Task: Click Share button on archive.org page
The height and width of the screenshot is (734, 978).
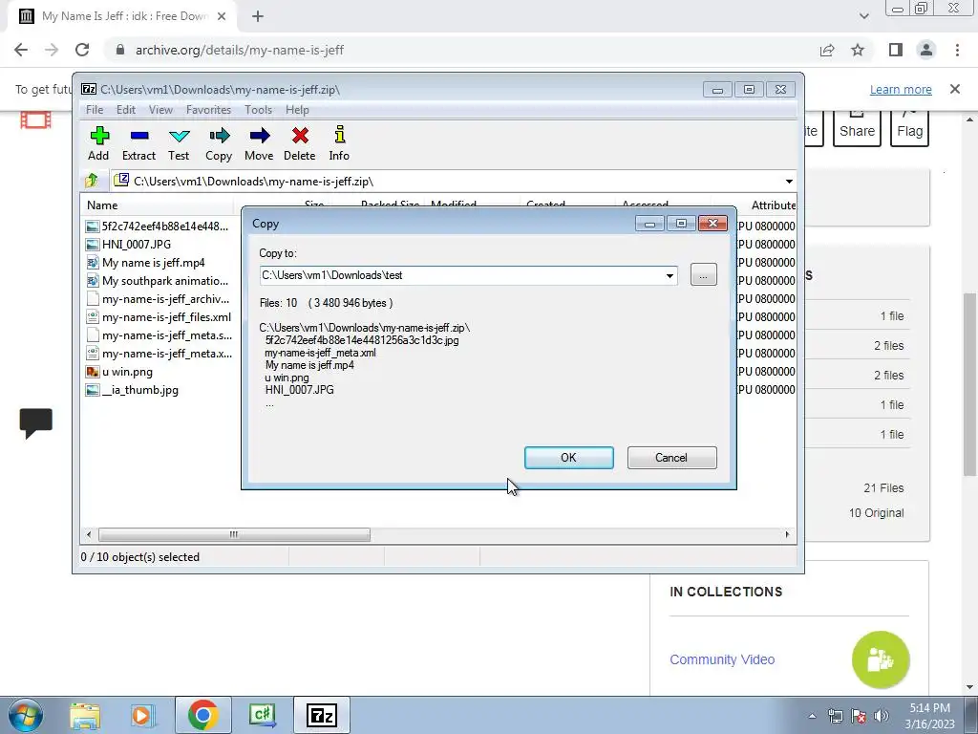Action: (857, 128)
